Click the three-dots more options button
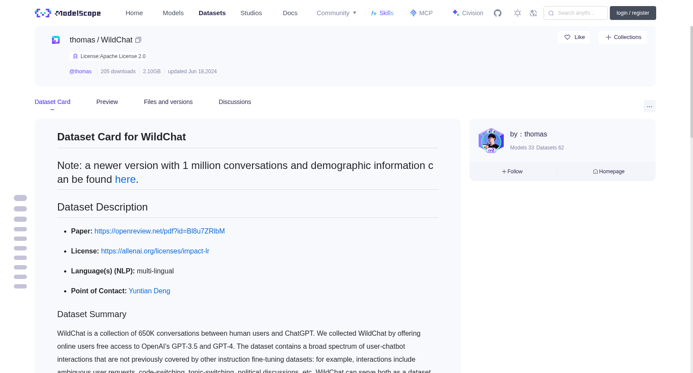 point(650,106)
